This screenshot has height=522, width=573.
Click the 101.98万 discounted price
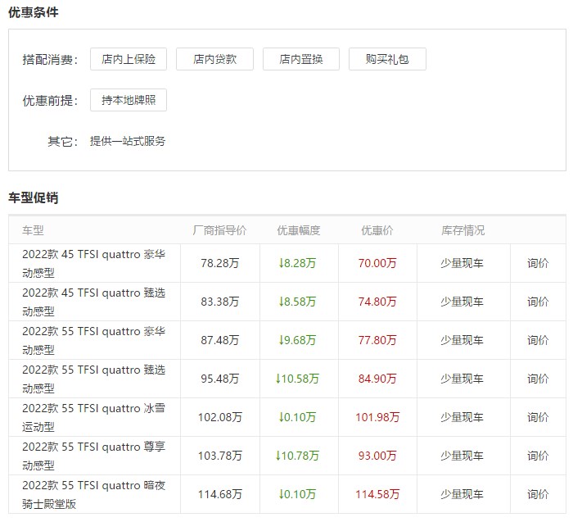point(377,417)
